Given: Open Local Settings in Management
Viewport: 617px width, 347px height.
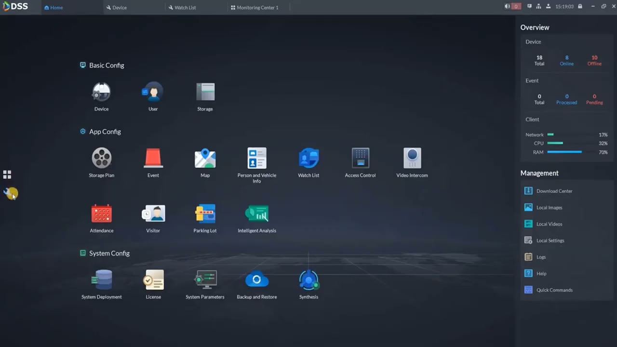Looking at the screenshot, I should (566, 240).
